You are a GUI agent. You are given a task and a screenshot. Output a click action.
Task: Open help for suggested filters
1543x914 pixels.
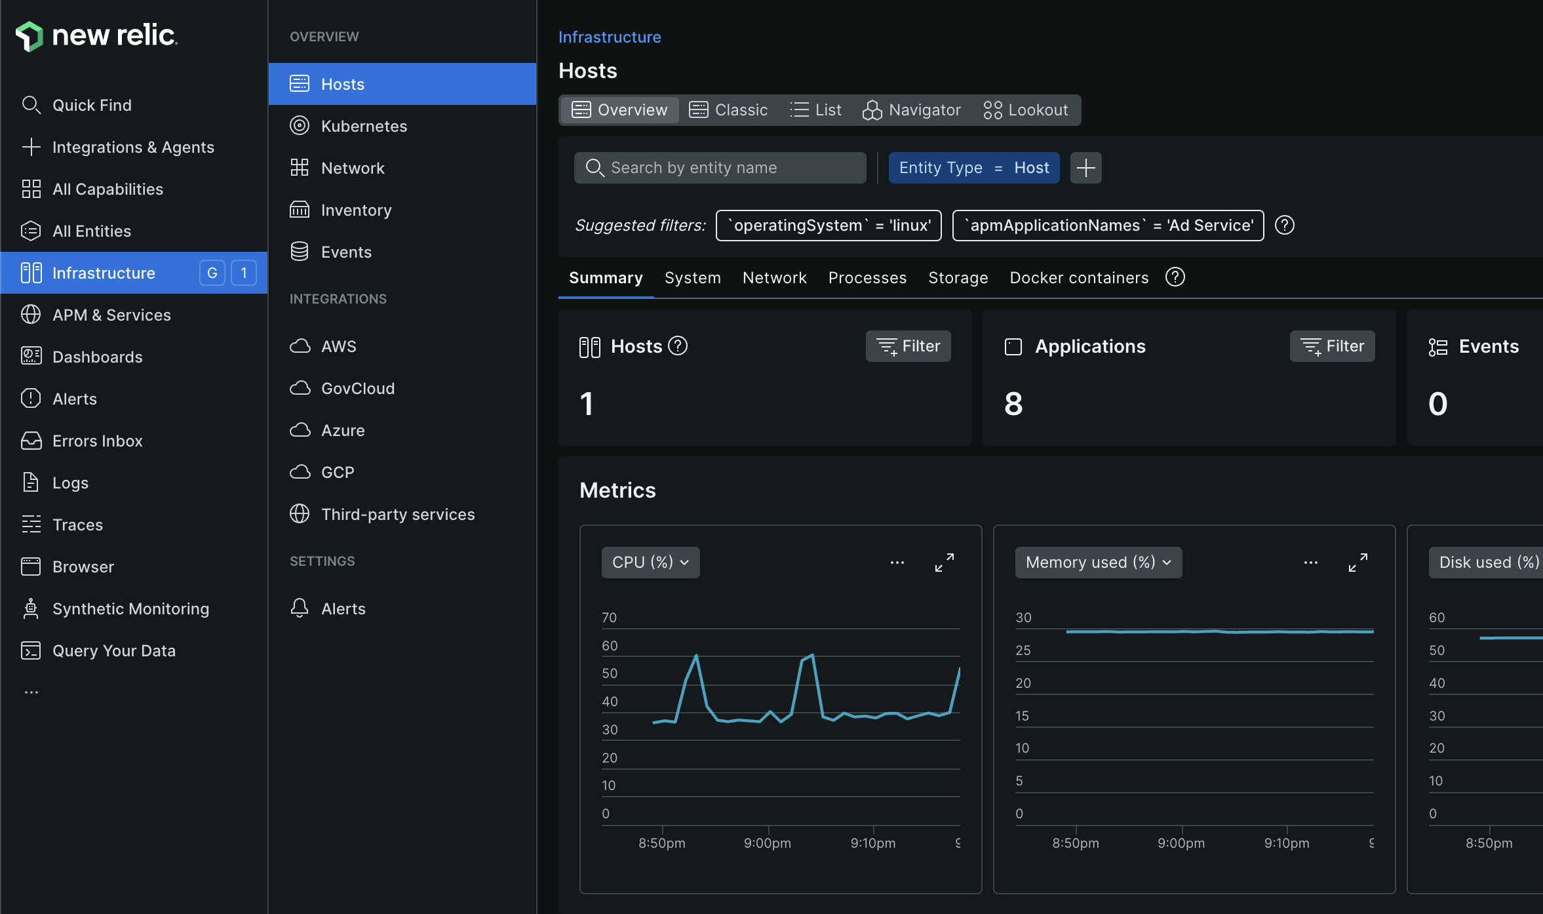pyautogui.click(x=1285, y=226)
